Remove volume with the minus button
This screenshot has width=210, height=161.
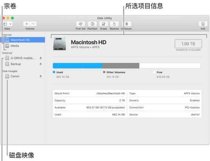[x=33, y=24]
